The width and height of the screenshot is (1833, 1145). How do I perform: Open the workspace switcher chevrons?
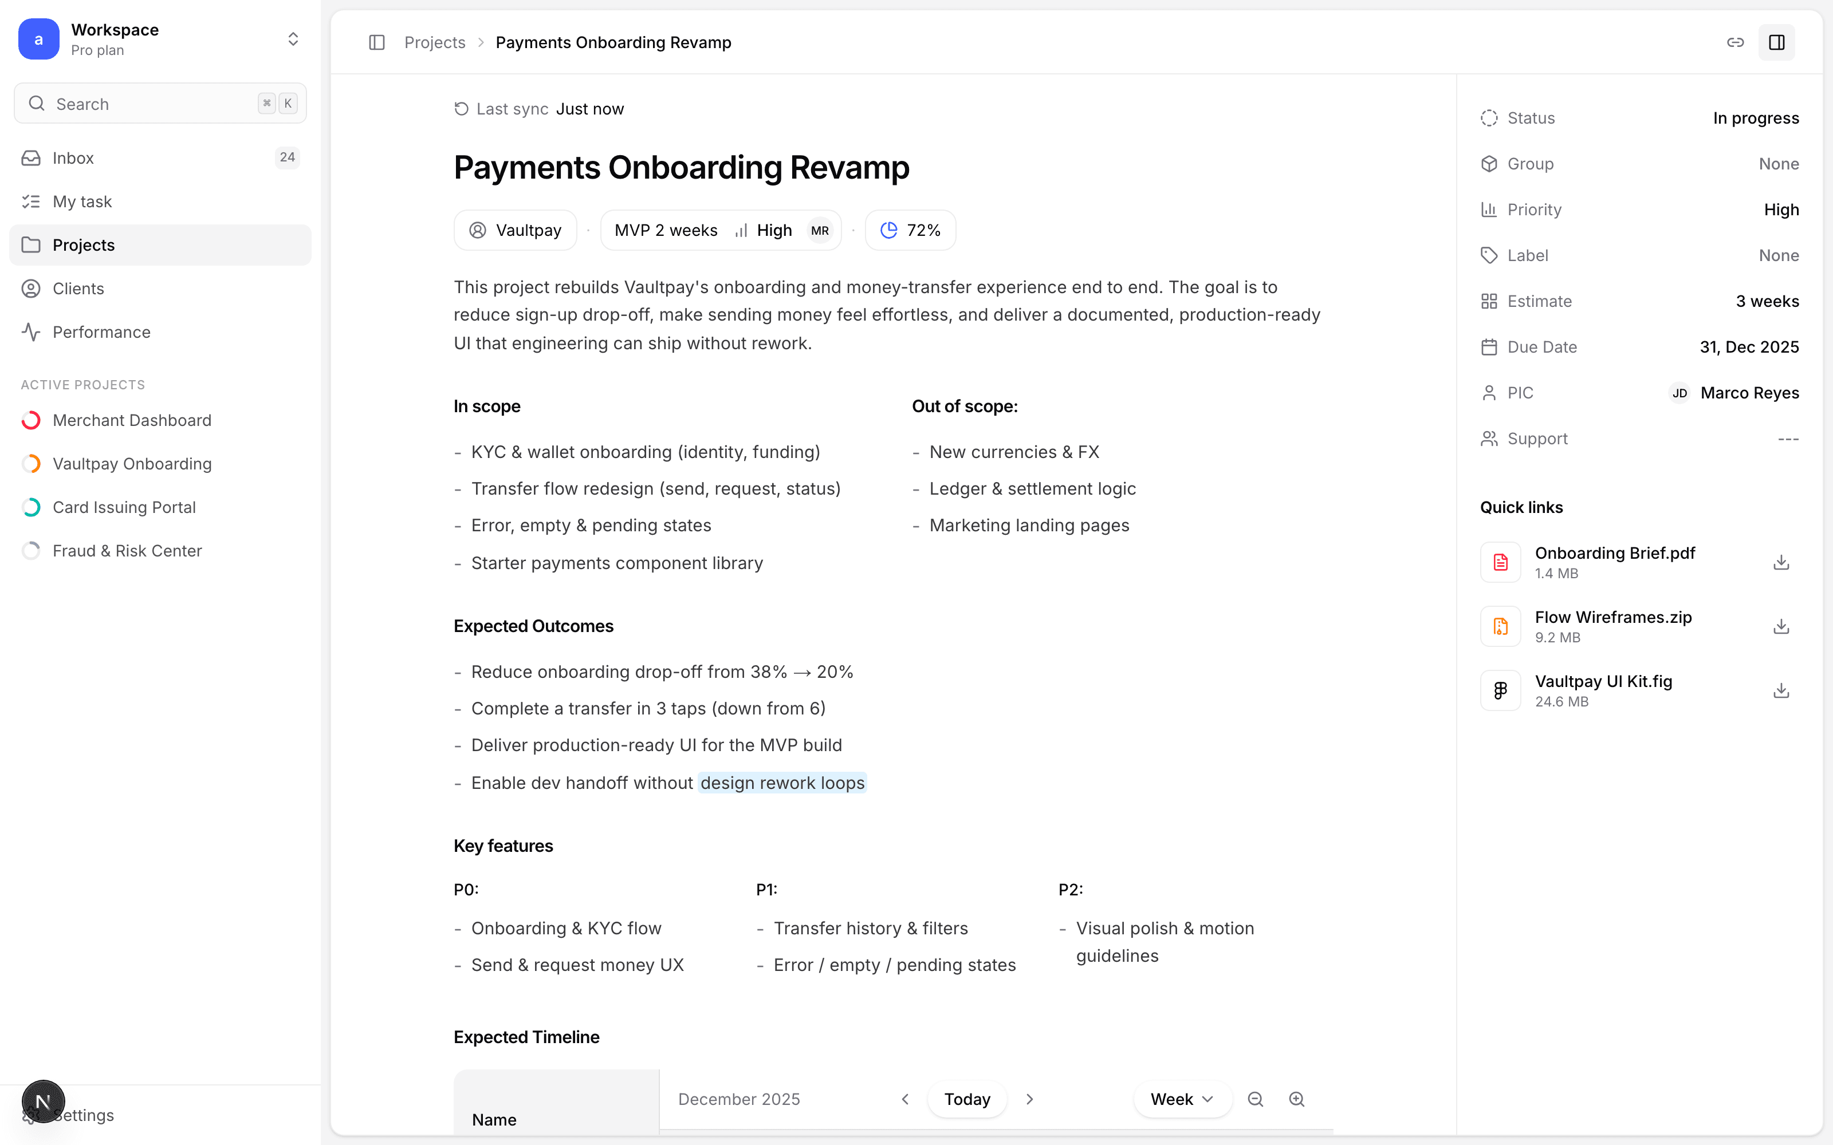(293, 40)
